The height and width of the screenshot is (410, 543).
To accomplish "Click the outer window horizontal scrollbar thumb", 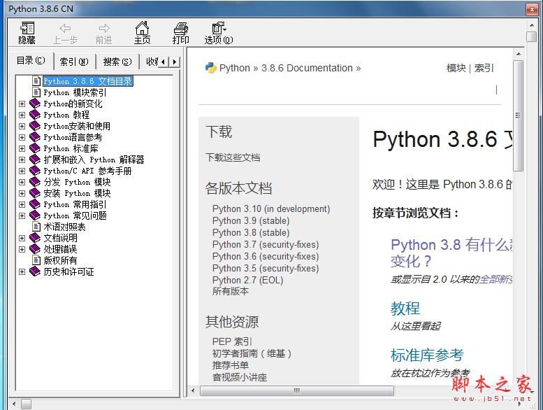I will click(x=27, y=404).
